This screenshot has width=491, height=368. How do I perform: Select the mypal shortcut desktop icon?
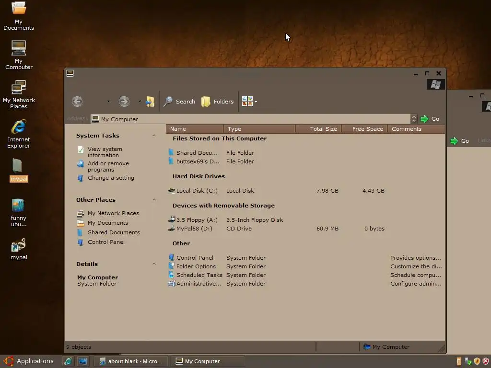(19, 249)
